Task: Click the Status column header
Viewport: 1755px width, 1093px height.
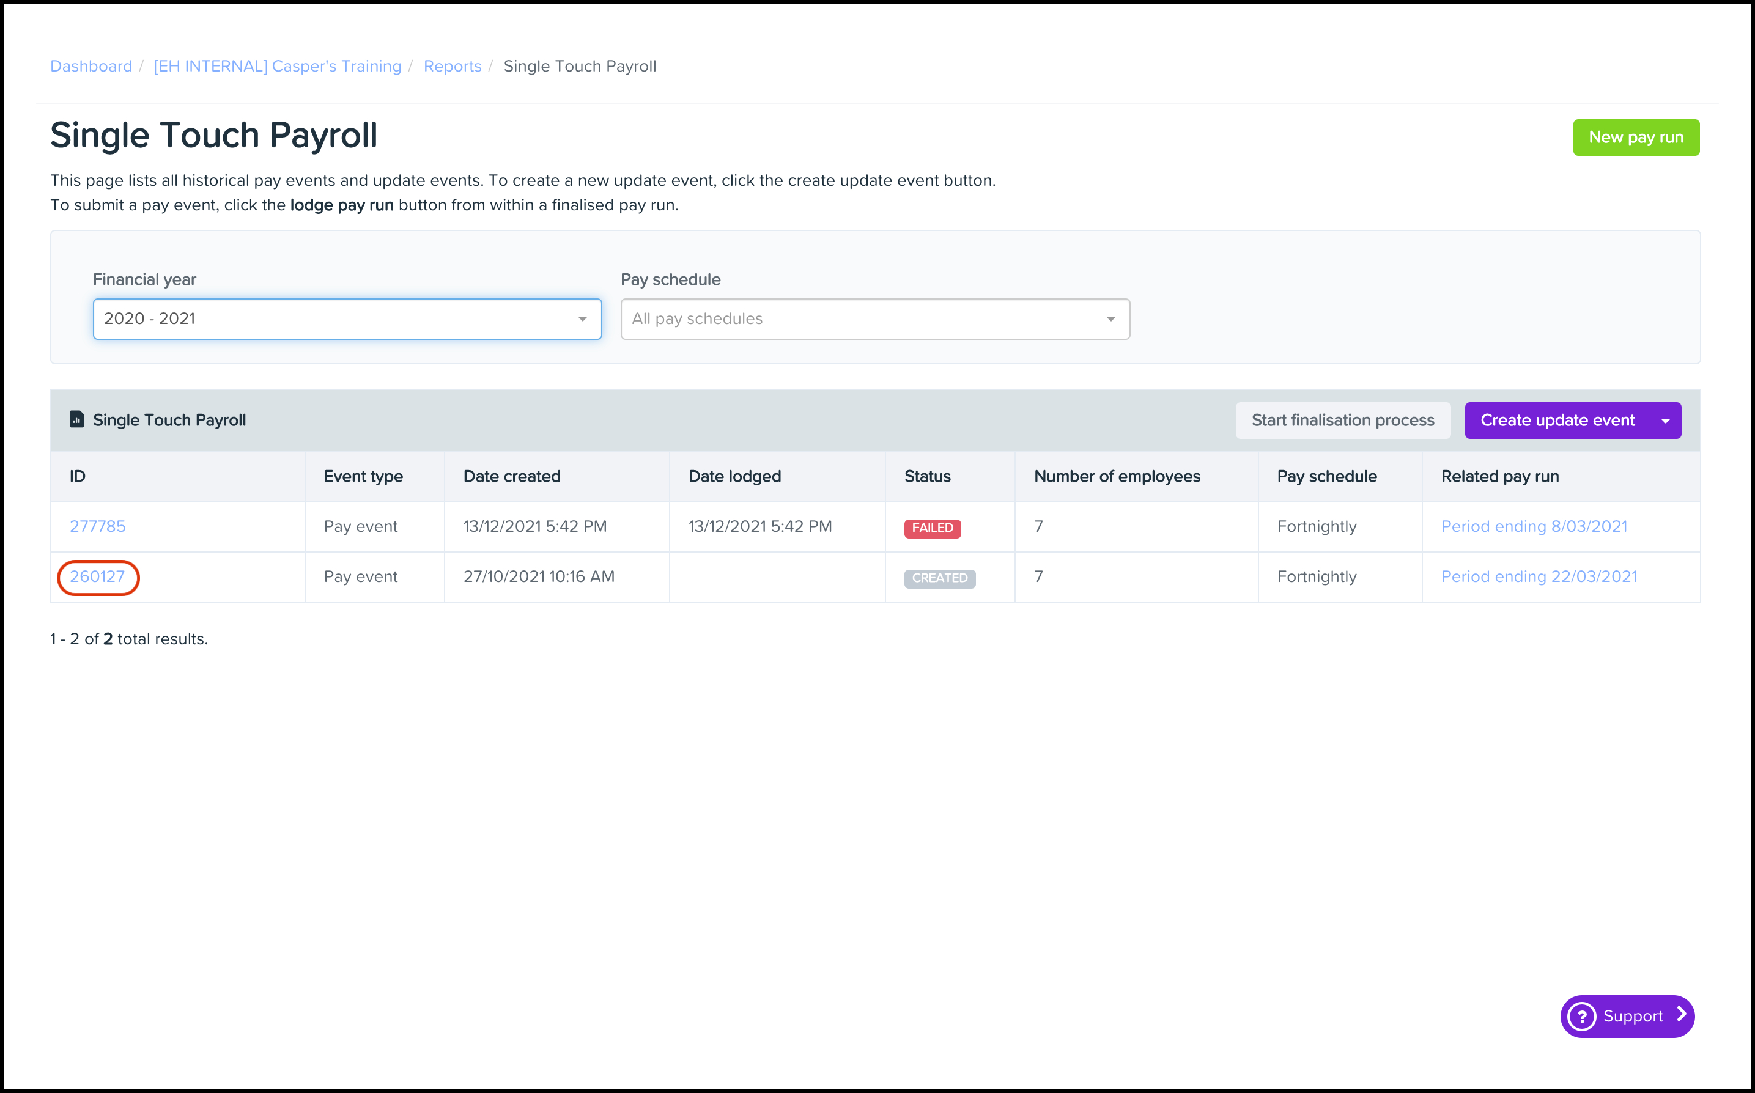Action: point(927,476)
